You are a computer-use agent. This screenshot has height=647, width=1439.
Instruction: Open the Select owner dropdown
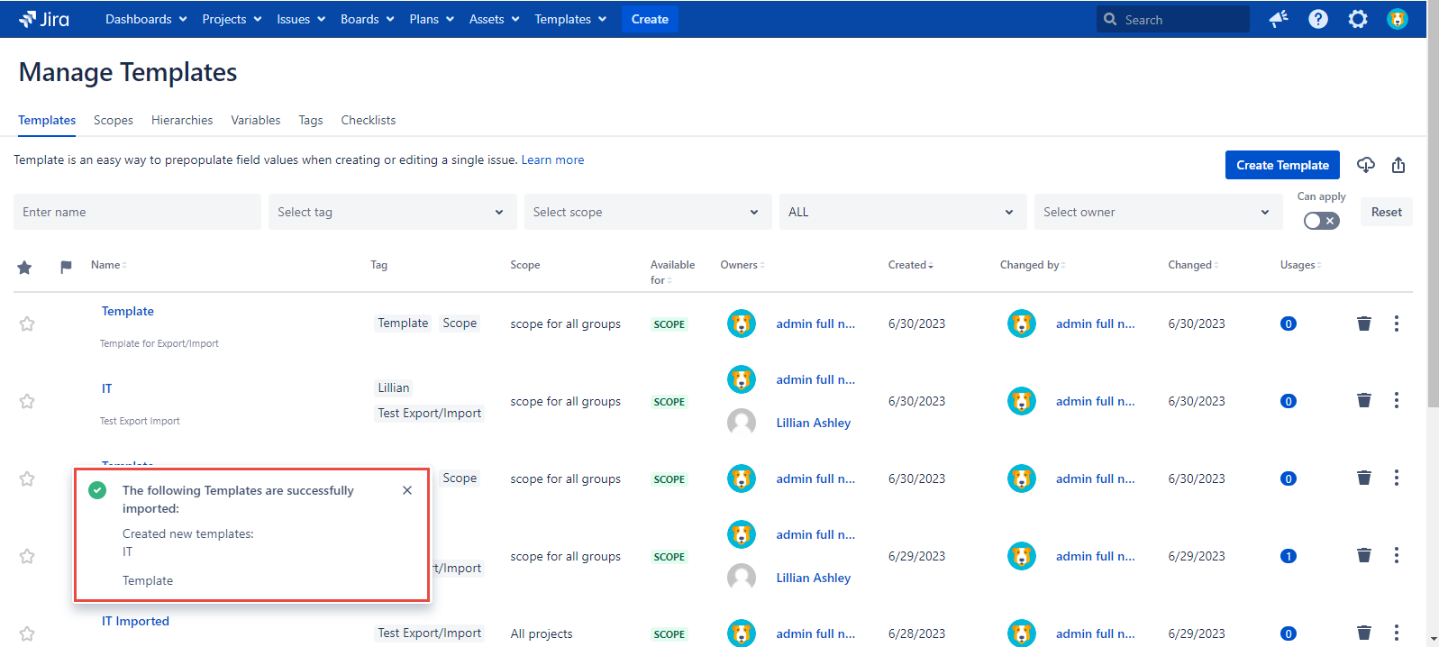1157,212
